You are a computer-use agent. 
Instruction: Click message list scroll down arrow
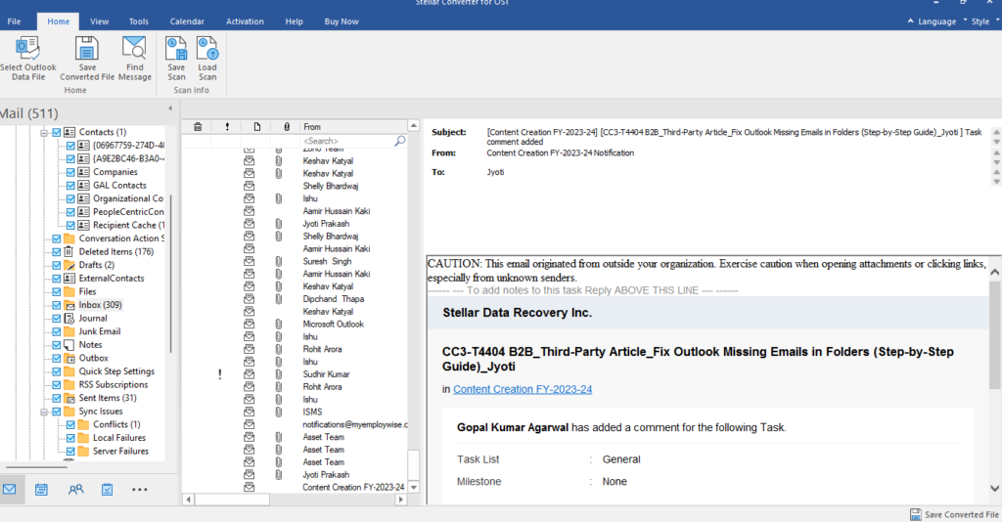click(x=414, y=488)
